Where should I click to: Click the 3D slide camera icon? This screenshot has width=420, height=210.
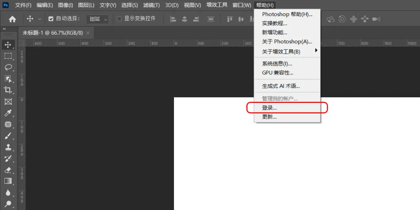coord(365,19)
